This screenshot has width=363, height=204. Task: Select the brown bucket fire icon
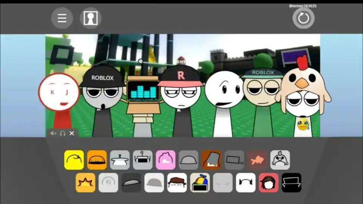[x=211, y=160]
